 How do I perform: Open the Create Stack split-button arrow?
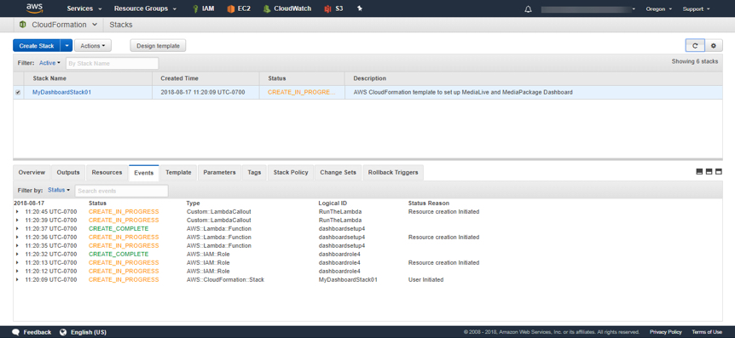click(x=67, y=46)
